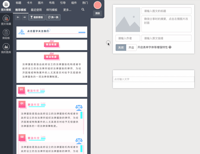The image size is (200, 154).
Task: Select the centered 01 章法有度 title-only template
Action: coord(52,45)
